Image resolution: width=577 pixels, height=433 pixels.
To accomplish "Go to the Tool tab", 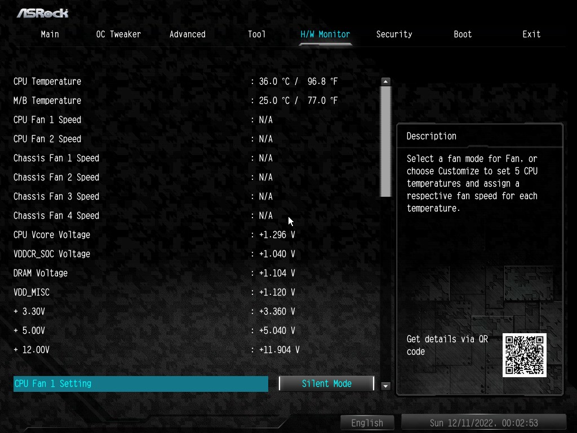I will [256, 34].
